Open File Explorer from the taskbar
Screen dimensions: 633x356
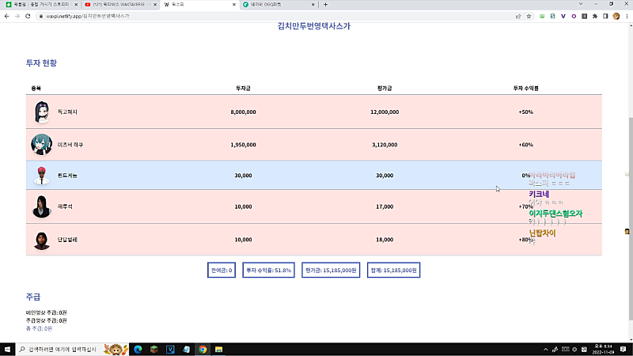click(219, 349)
